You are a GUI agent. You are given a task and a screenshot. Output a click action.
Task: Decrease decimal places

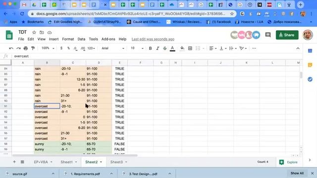point(75,48)
